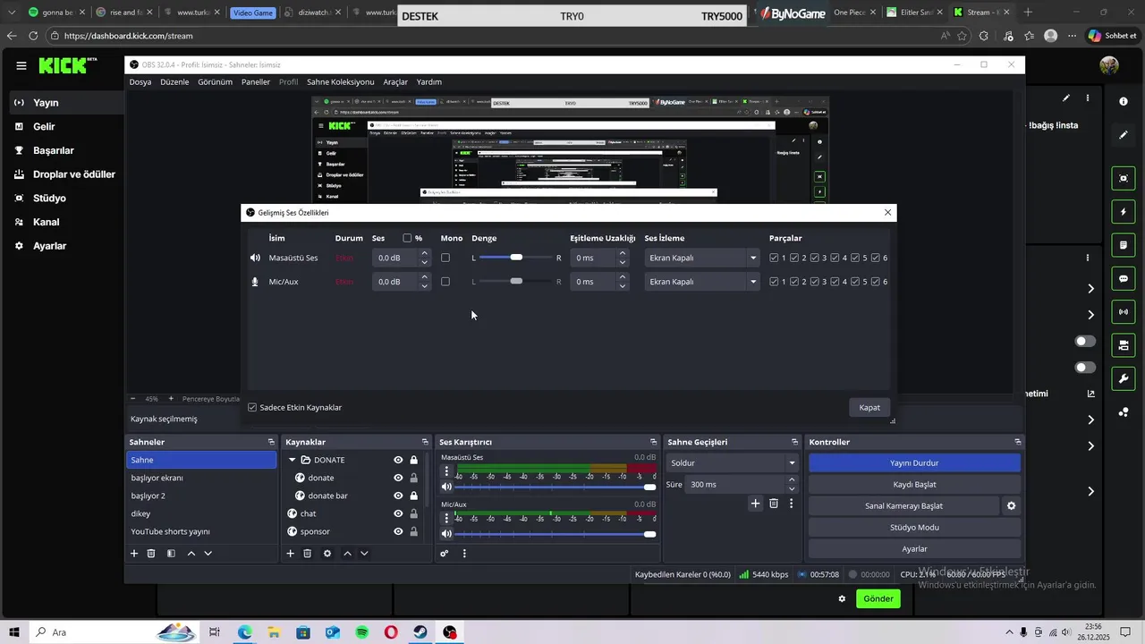Viewport: 1145px width, 644px height.
Task: Open virtual camera settings gear in Kontroller
Action: pyautogui.click(x=1011, y=505)
